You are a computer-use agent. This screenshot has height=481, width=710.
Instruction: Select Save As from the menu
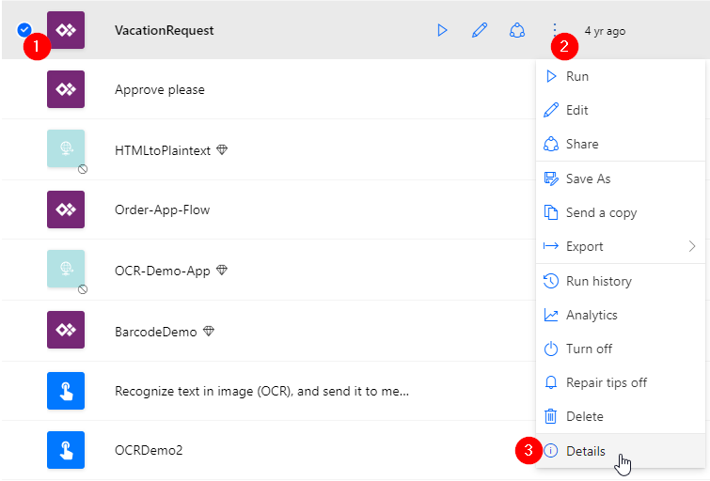click(x=621, y=178)
